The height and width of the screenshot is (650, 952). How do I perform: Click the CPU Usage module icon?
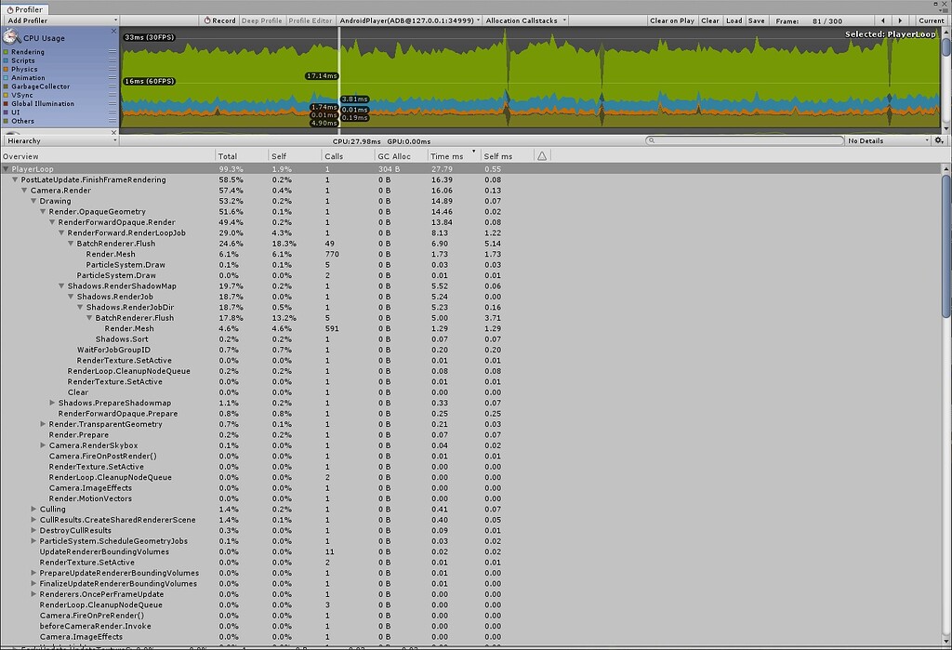(x=12, y=37)
